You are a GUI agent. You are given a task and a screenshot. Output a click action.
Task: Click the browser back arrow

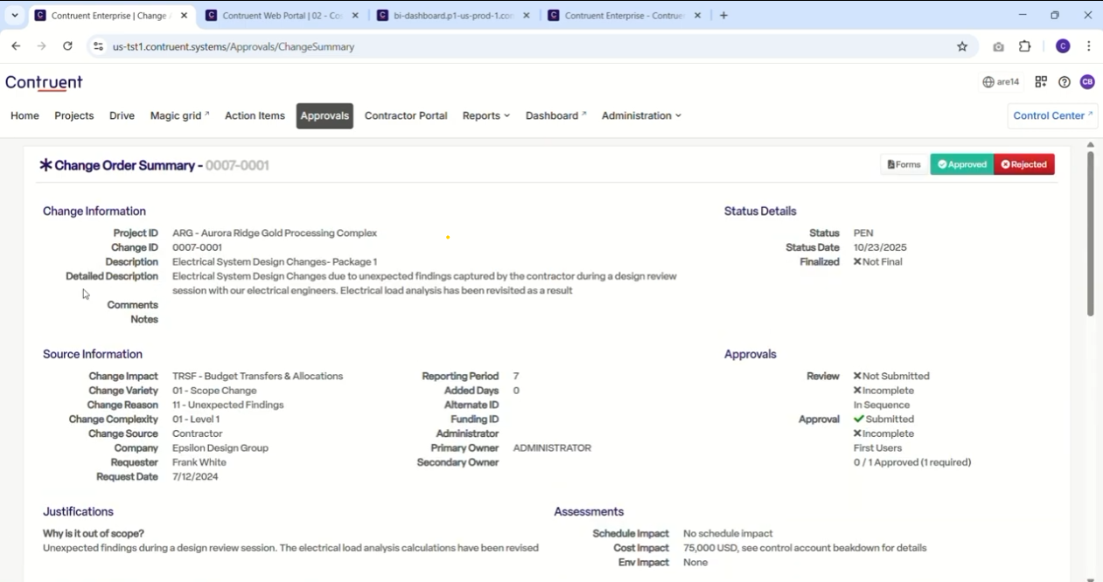click(16, 46)
